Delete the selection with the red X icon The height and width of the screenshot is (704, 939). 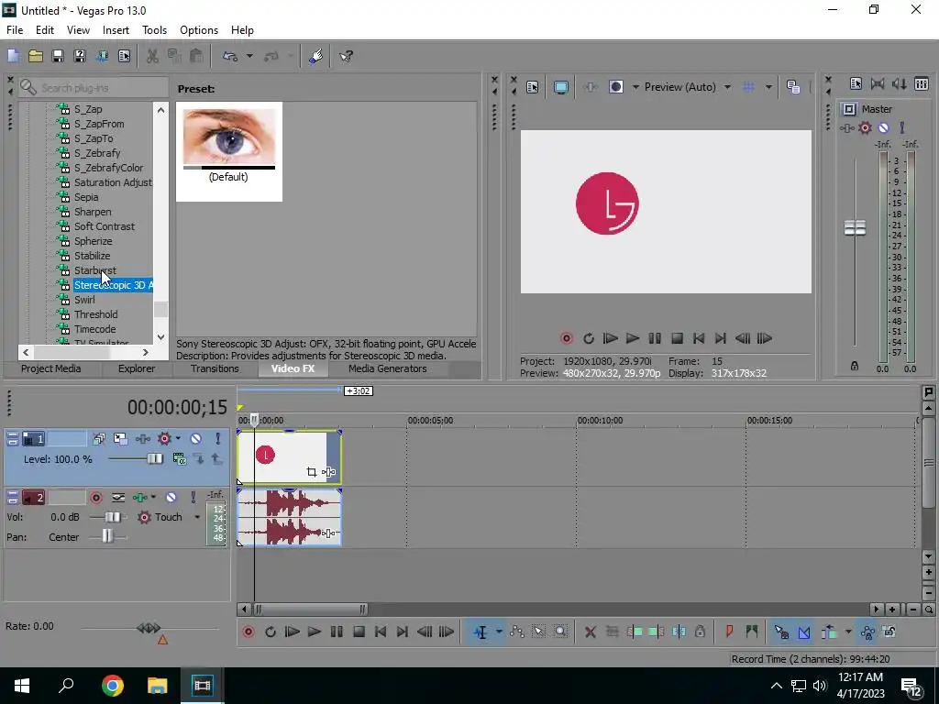590,632
